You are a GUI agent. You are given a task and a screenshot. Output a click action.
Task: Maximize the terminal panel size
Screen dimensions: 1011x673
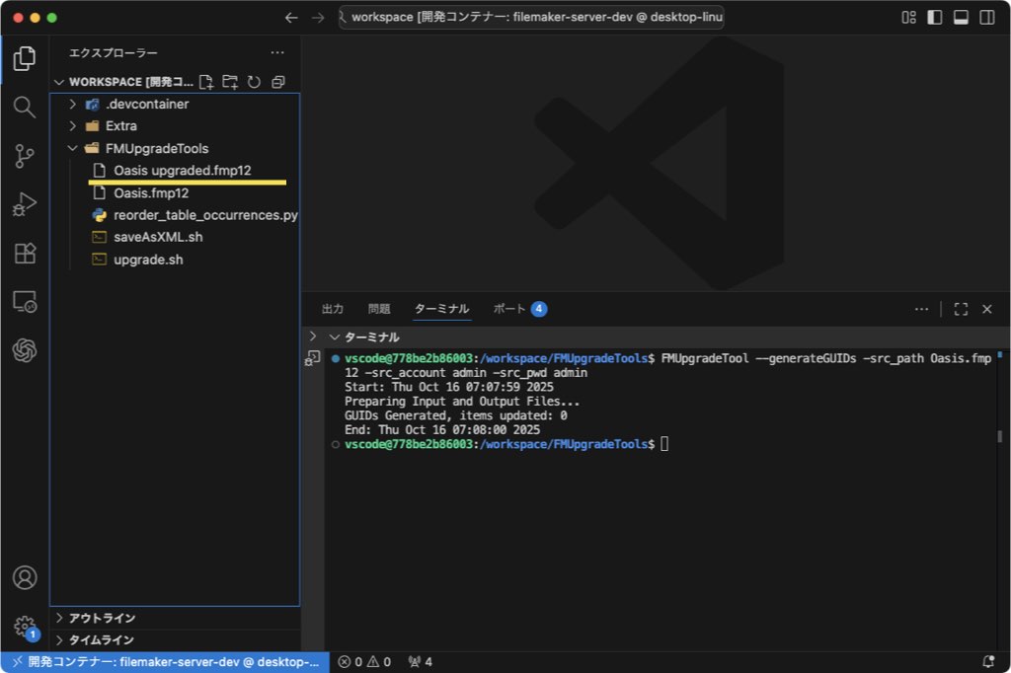[961, 309]
